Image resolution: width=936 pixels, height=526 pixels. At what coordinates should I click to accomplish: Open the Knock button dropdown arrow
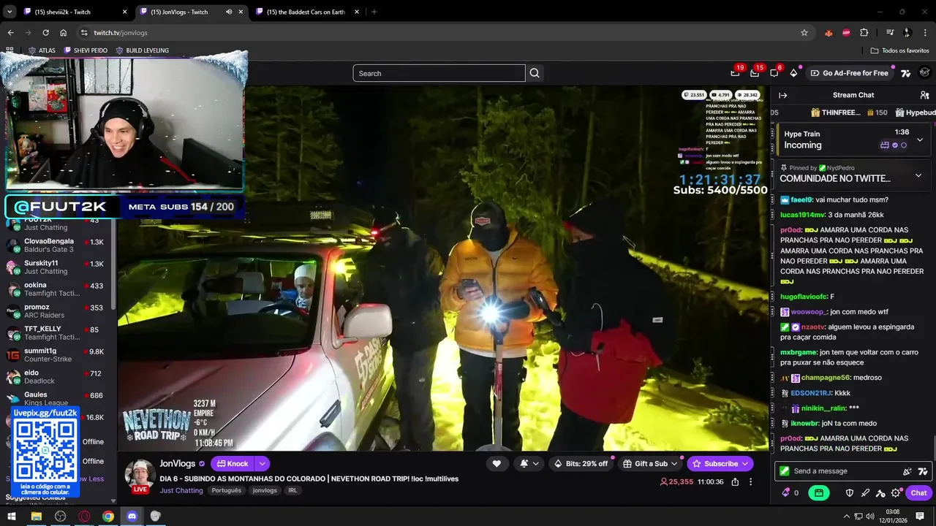click(x=262, y=463)
